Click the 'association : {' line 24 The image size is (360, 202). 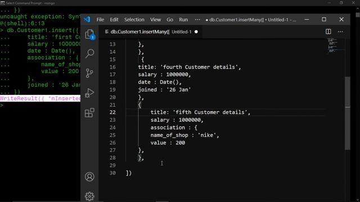pos(174,127)
